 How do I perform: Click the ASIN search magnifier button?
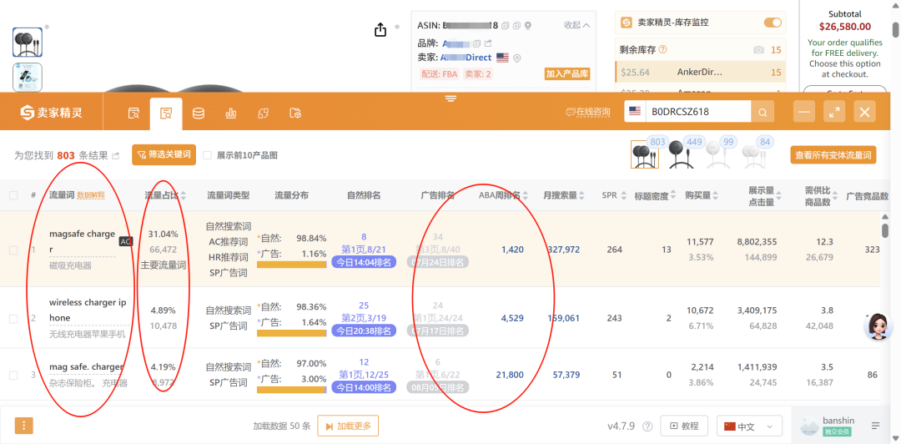tap(763, 112)
